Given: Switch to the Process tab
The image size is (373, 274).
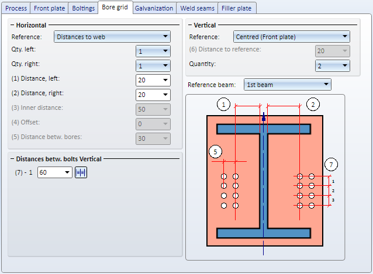Looking at the screenshot, I should click(x=16, y=8).
